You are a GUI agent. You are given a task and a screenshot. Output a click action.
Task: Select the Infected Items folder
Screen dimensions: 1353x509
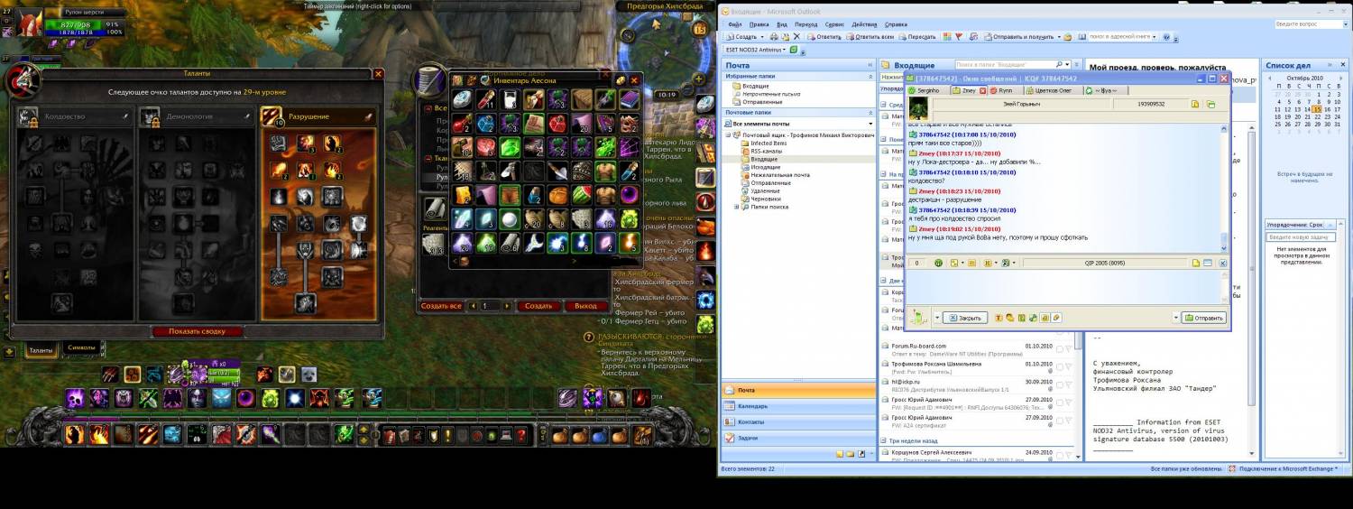pos(769,143)
